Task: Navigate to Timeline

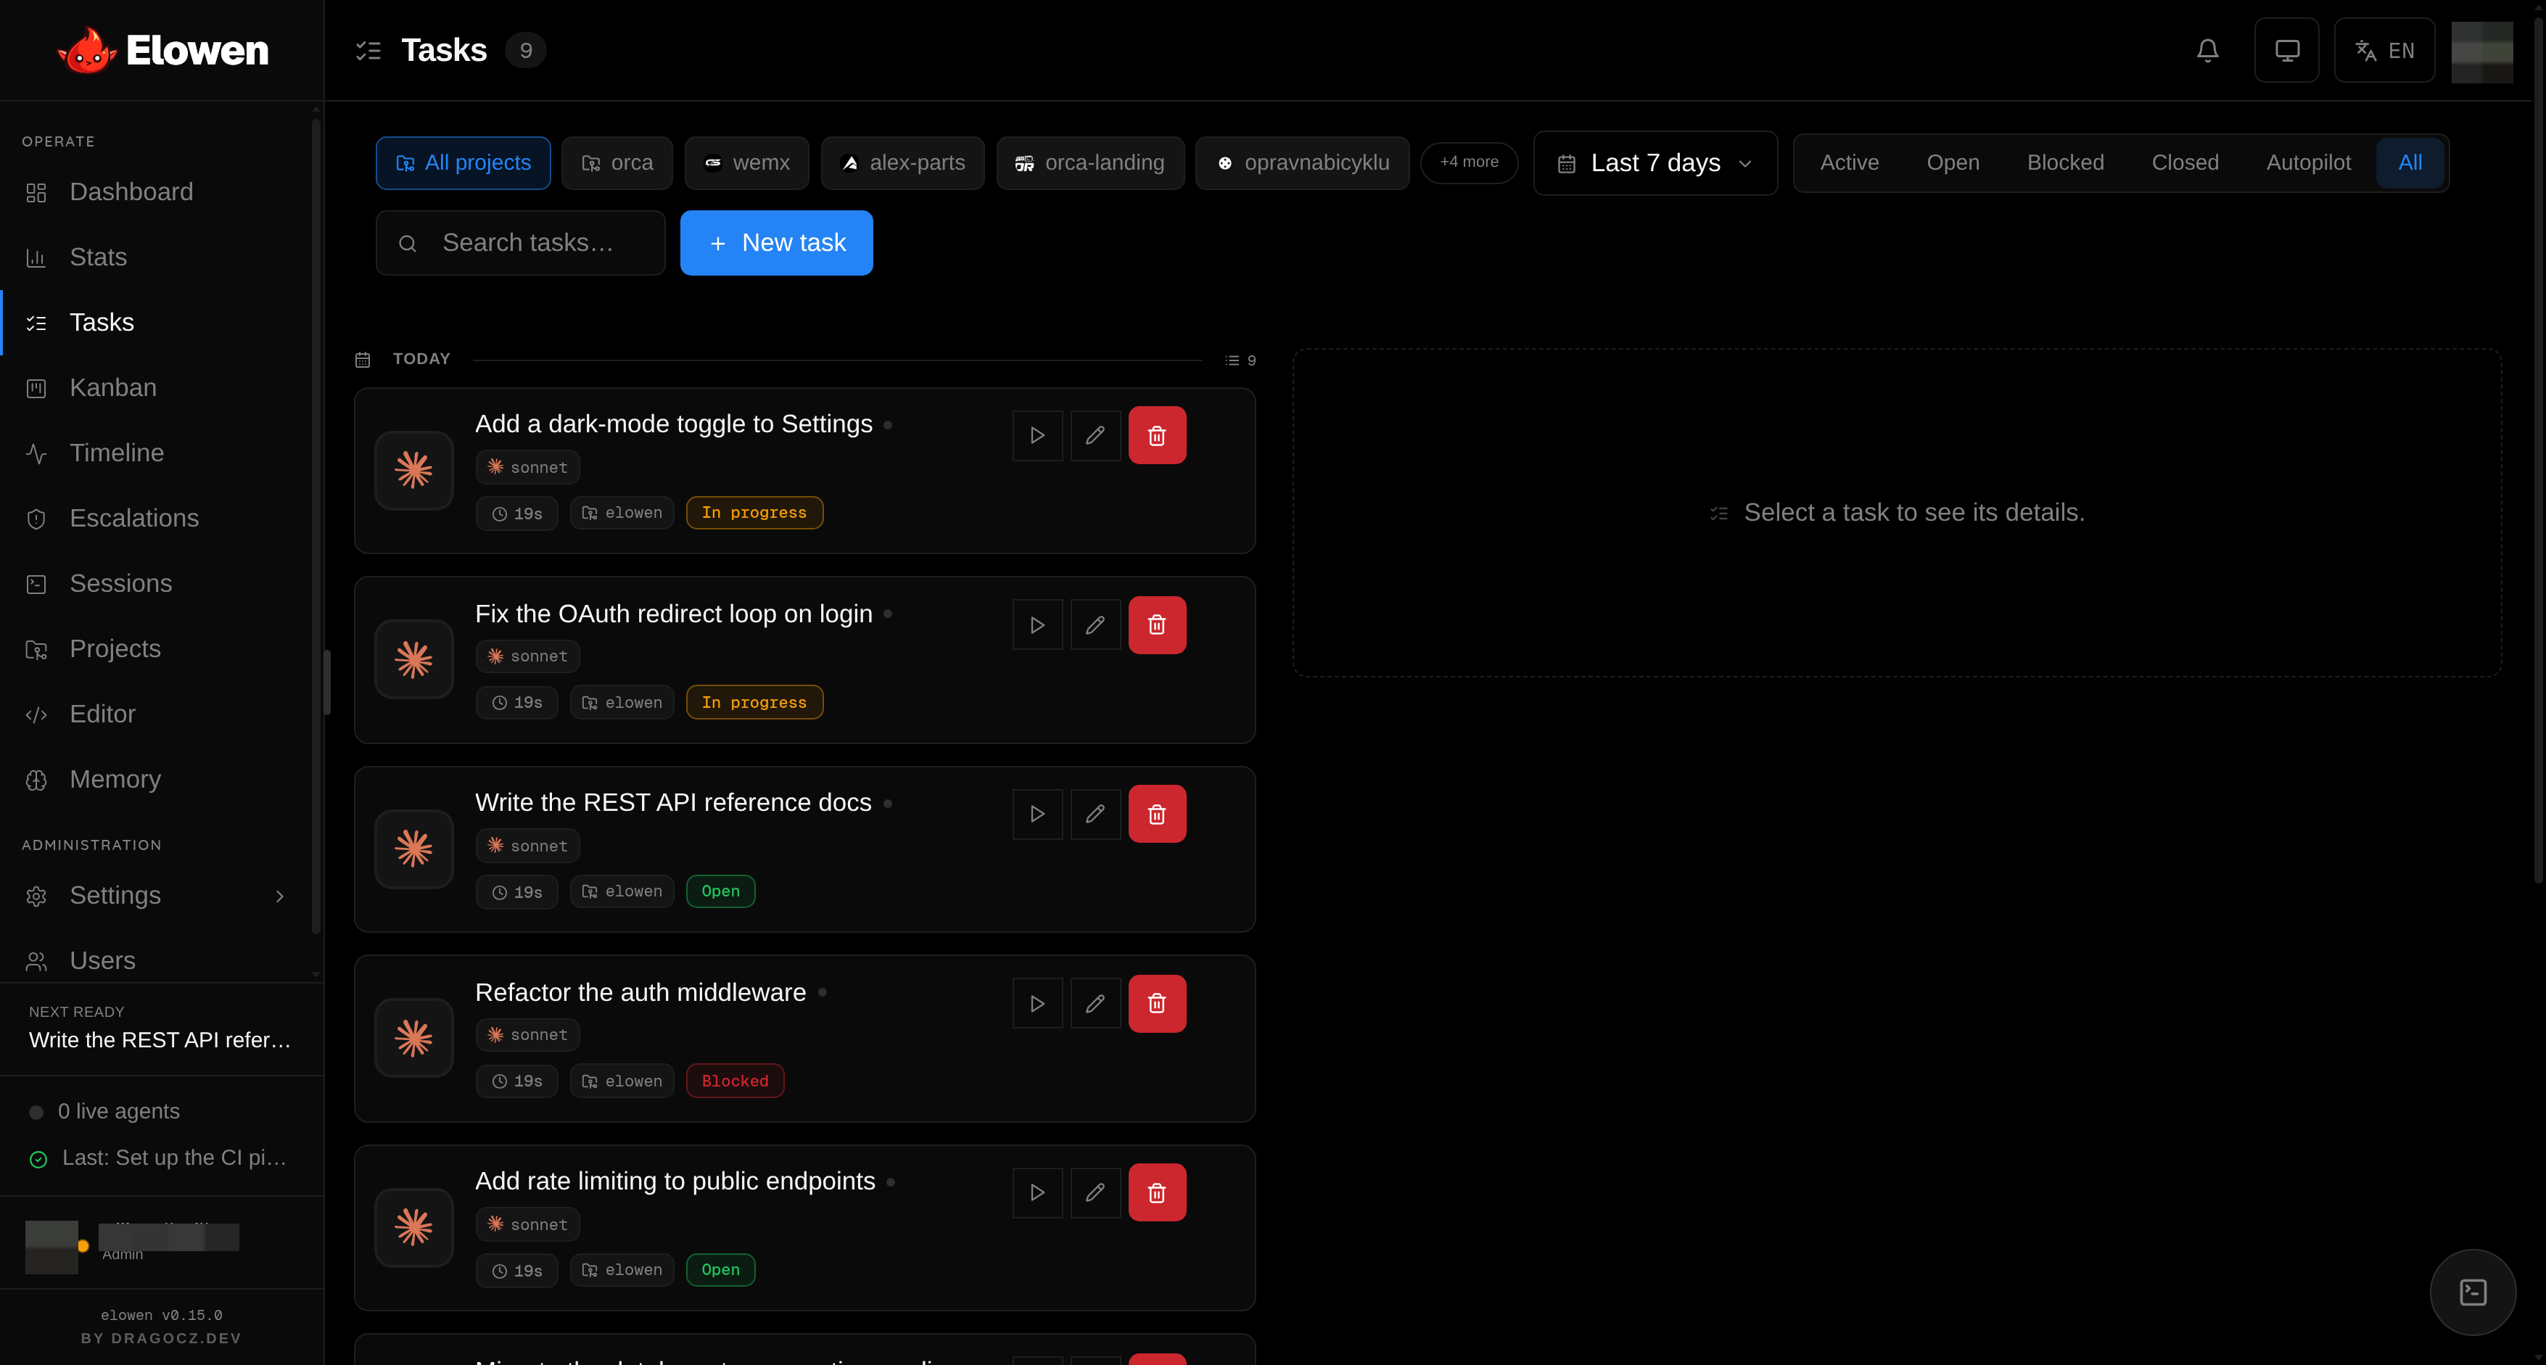Action: (157, 453)
